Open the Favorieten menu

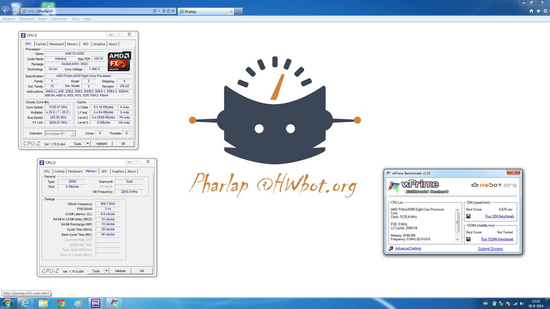coord(59,19)
